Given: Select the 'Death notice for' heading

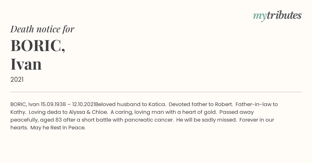Looking at the screenshot, I should point(42,29).
